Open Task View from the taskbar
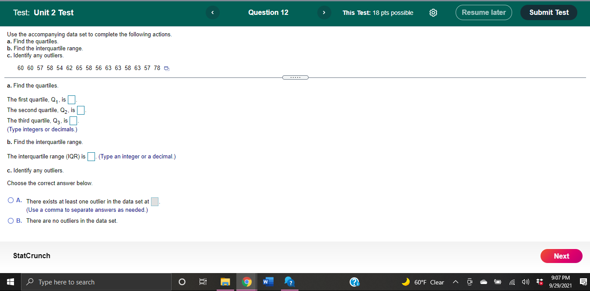The image size is (590, 291). pyautogui.click(x=203, y=282)
